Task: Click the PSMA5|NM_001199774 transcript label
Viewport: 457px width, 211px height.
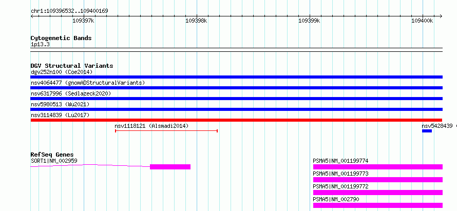Action: 341,161
